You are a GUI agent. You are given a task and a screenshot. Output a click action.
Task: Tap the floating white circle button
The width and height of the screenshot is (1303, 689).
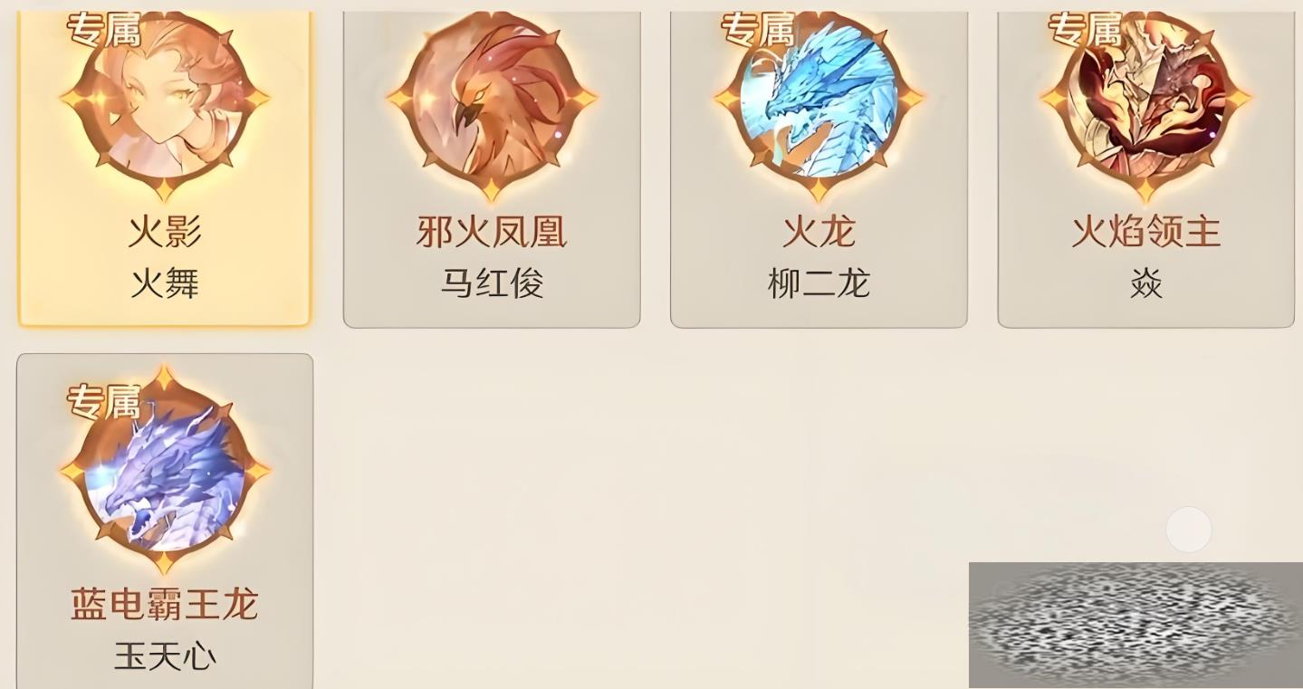point(1189,530)
